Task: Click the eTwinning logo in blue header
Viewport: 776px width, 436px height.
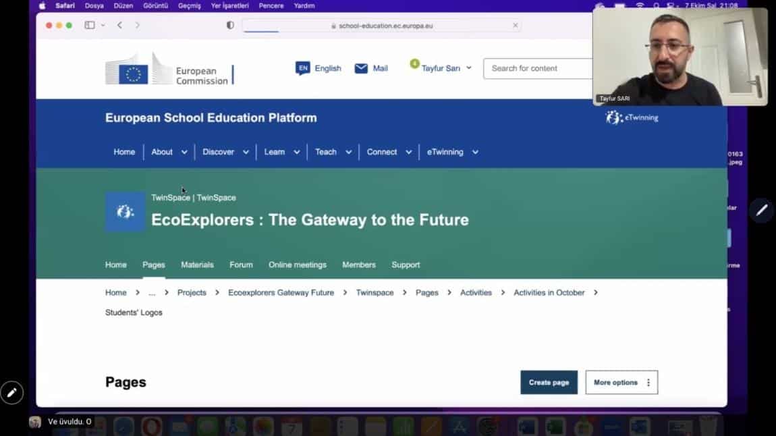Action: 632,117
